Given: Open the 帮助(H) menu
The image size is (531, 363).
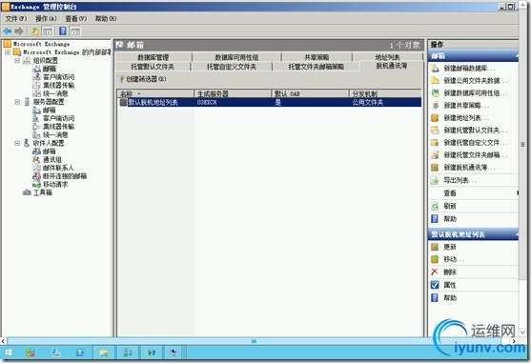Looking at the screenshot, I should click(106, 19).
